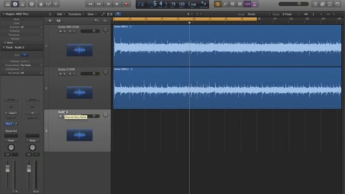Open the Loop Browser button
Image resolution: width=345 pixels, height=194 pixels.
point(330,4)
